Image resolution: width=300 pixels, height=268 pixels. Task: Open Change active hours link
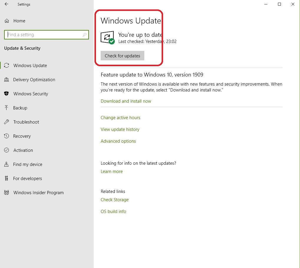(120, 118)
